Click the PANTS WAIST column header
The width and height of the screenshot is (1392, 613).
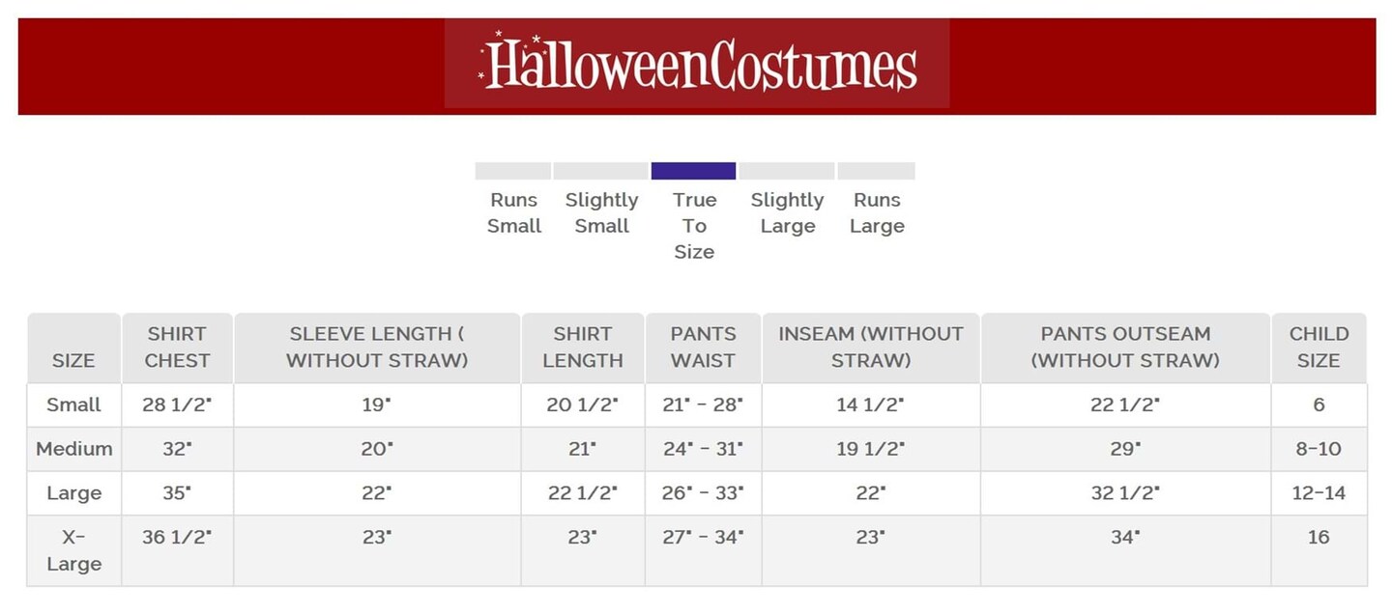coord(703,348)
